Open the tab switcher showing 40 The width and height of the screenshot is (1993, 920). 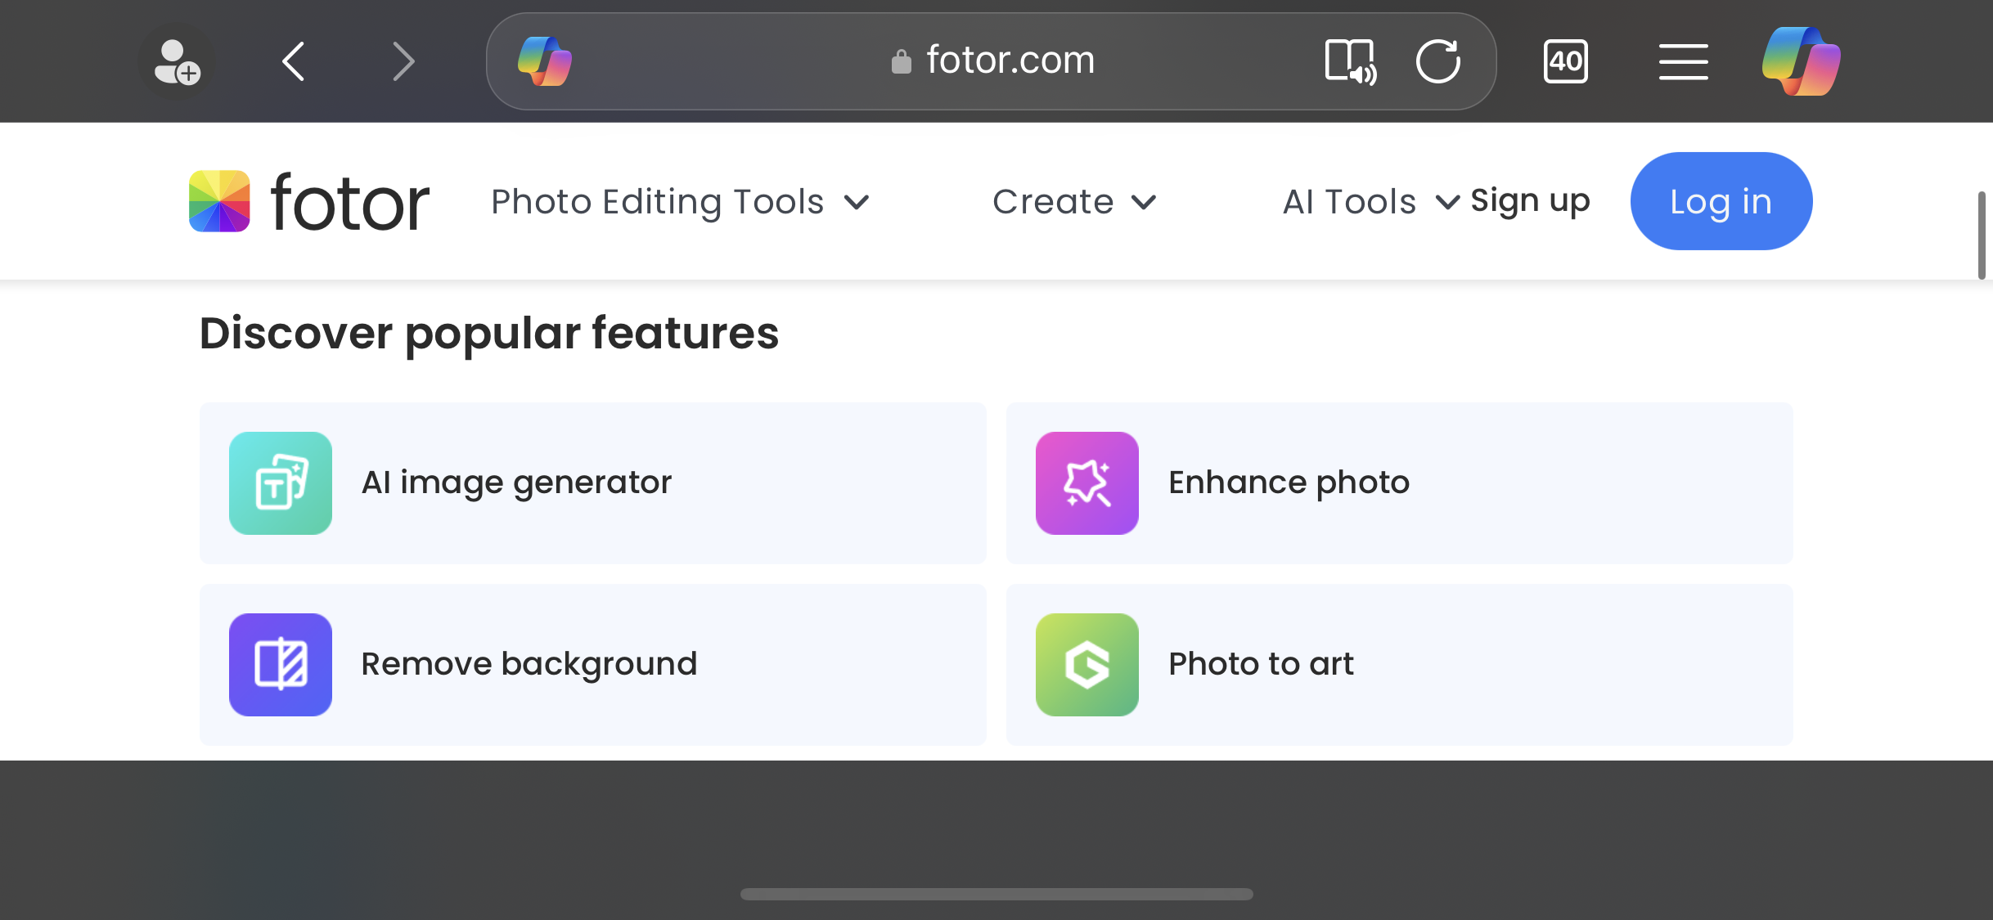point(1566,61)
